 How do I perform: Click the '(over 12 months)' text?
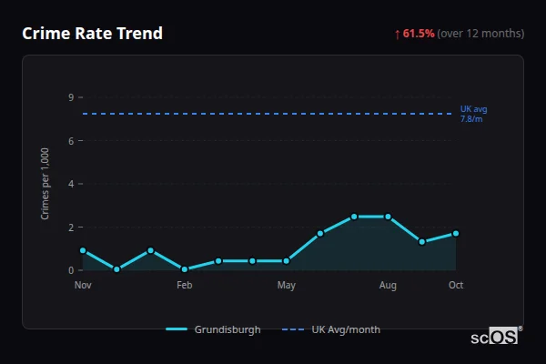coord(480,34)
